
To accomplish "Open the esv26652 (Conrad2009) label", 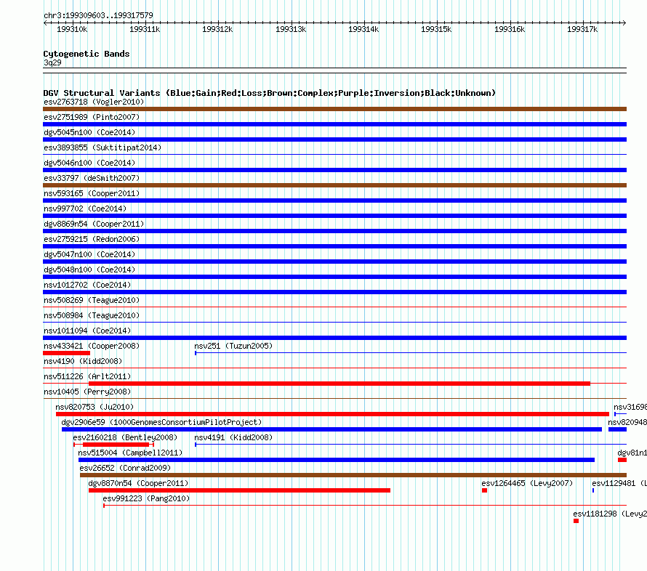I will point(125,468).
